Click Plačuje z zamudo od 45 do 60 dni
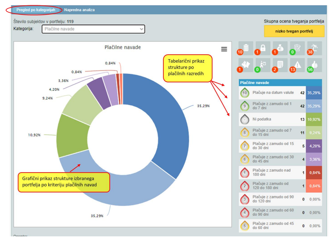This screenshot has height=241, width=336. point(273,226)
